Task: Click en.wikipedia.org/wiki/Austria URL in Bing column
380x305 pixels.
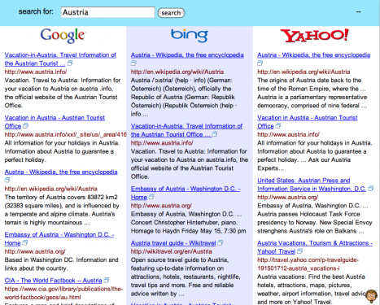Action: point(177,72)
